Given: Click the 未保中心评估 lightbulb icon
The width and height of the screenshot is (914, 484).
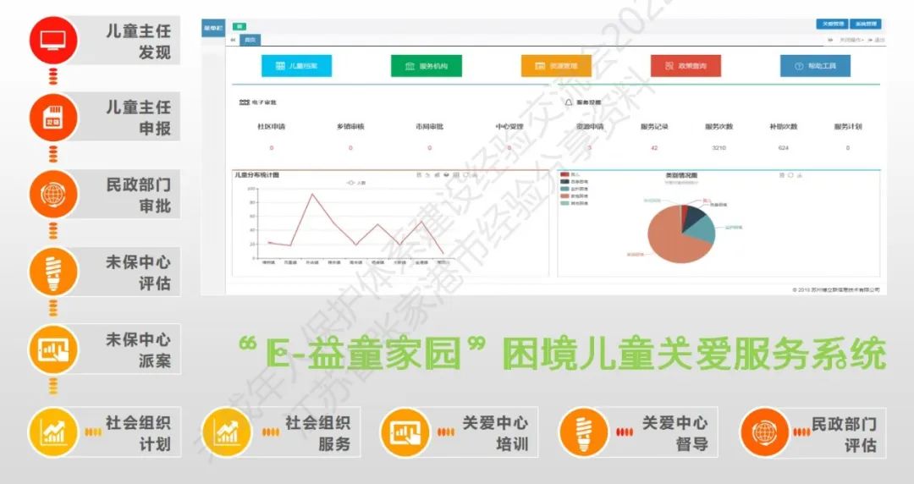Looking at the screenshot, I should 53,272.
